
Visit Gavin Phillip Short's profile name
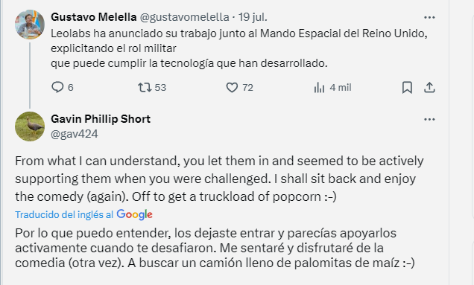[101, 119]
